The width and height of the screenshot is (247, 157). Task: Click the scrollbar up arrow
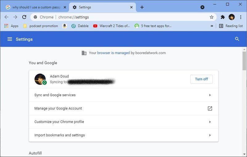(244, 49)
